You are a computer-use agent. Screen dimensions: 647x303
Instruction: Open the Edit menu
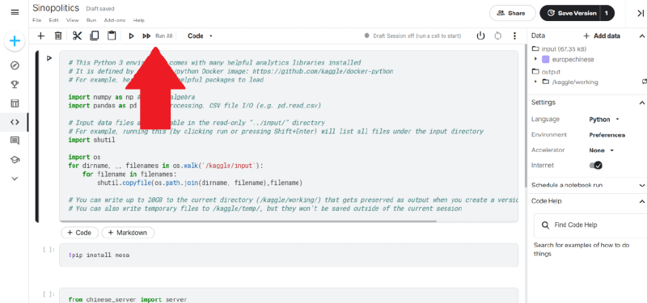[x=53, y=20]
